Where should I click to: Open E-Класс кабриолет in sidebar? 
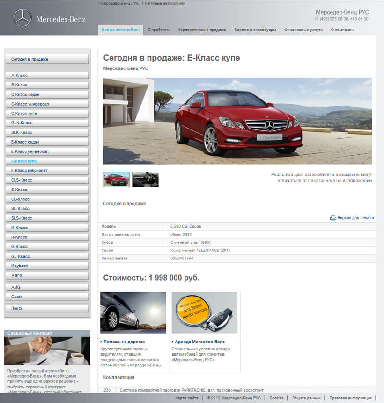pos(47,170)
